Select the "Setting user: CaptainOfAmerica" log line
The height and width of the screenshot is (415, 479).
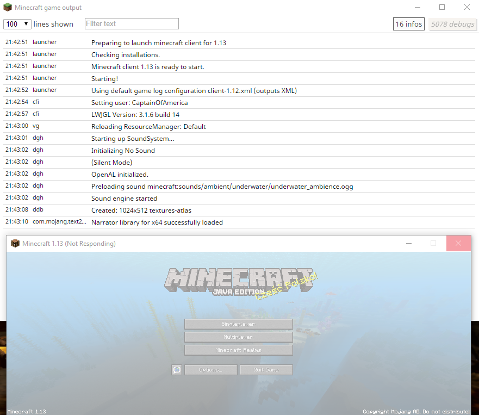[239, 102]
